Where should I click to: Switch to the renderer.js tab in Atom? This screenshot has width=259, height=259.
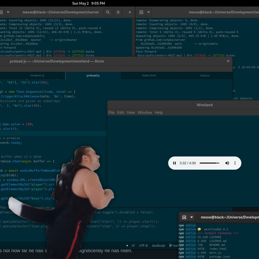pos(37,76)
